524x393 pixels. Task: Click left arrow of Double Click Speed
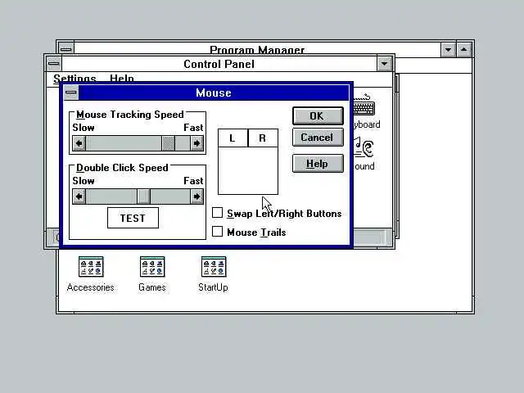(79, 196)
